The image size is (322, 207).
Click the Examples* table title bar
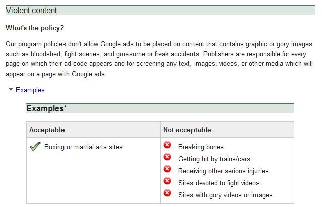click(x=160, y=108)
